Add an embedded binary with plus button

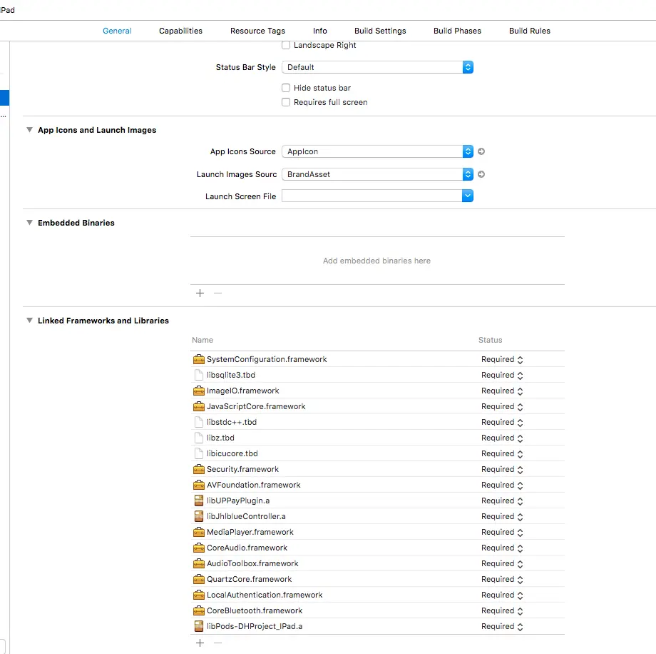pos(200,293)
